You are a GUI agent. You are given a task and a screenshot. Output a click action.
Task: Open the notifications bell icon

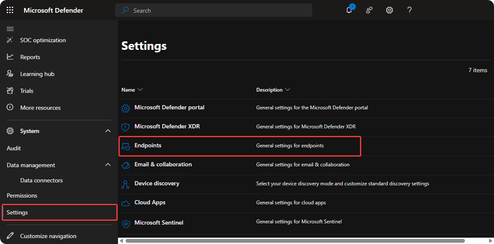click(349, 10)
